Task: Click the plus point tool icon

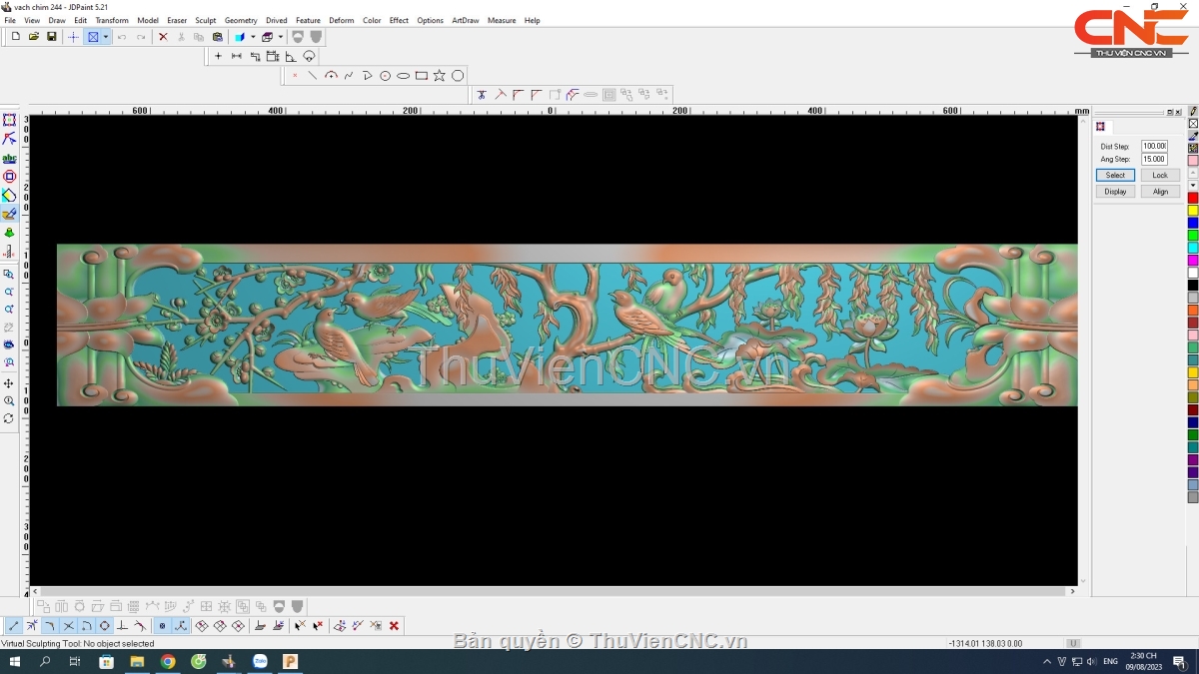Action: [218, 56]
